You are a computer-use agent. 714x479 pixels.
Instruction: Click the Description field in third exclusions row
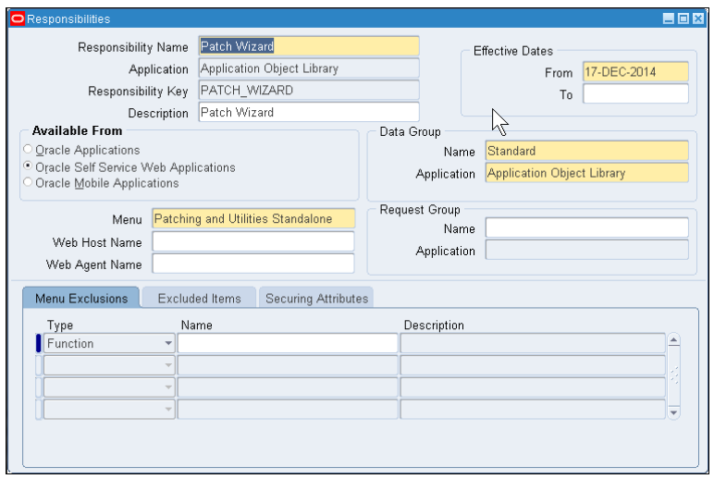coord(533,387)
